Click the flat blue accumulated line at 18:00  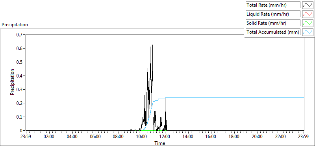(234, 98)
